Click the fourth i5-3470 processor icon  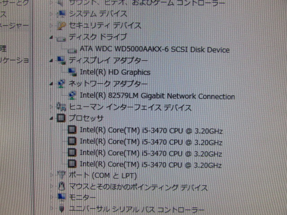tap(72, 164)
